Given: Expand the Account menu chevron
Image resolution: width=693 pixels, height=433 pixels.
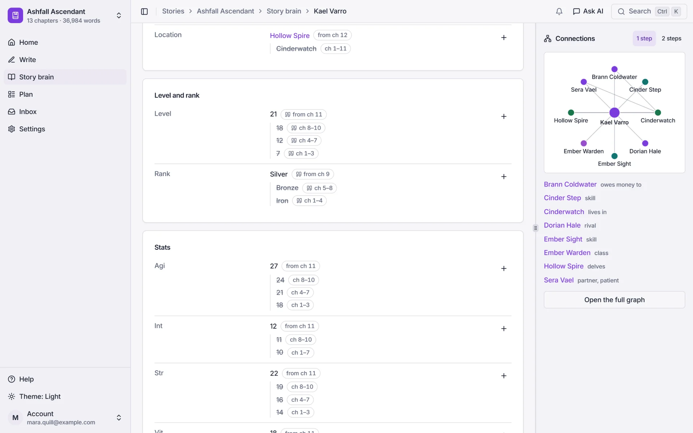Looking at the screenshot, I should (x=119, y=417).
